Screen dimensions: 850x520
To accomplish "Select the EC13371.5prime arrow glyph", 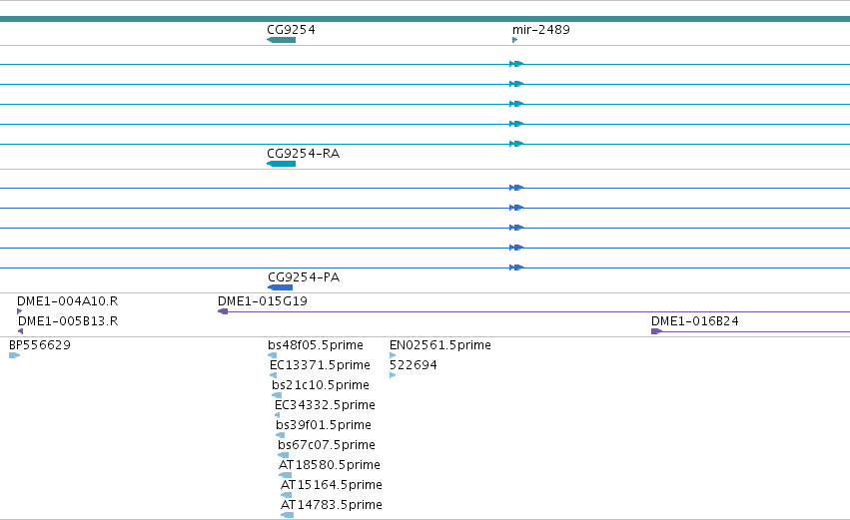I will [274, 375].
